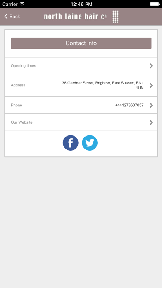
Task: Open 38 Gardner Street address in maps
Action: pyautogui.click(x=103, y=85)
